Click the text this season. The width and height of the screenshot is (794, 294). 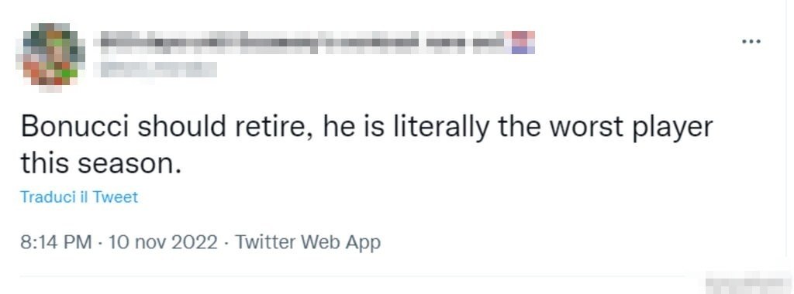101,164
